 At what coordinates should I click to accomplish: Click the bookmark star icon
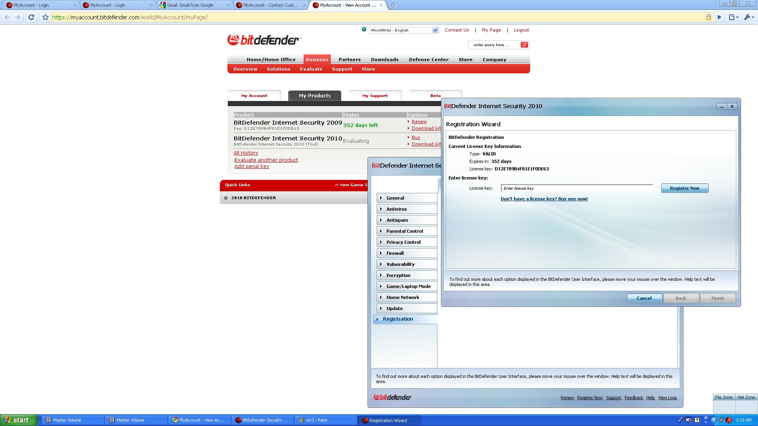point(45,17)
